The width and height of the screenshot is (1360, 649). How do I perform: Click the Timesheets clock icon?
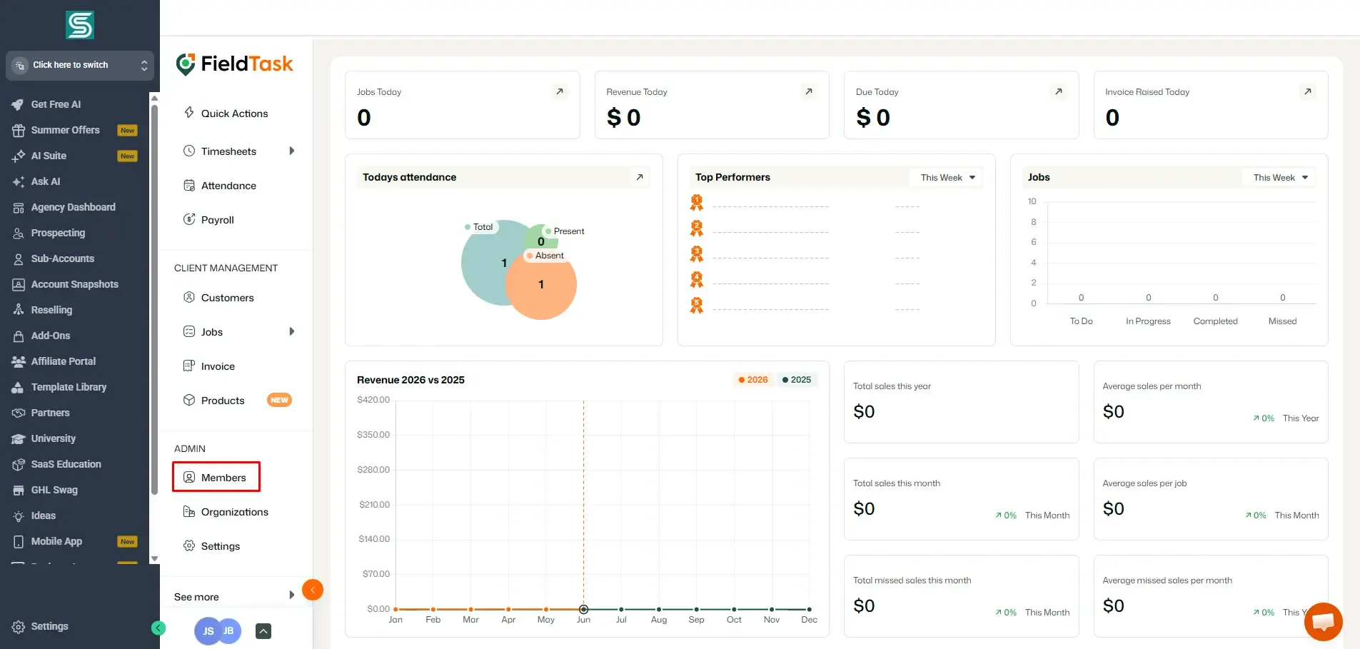coord(189,151)
